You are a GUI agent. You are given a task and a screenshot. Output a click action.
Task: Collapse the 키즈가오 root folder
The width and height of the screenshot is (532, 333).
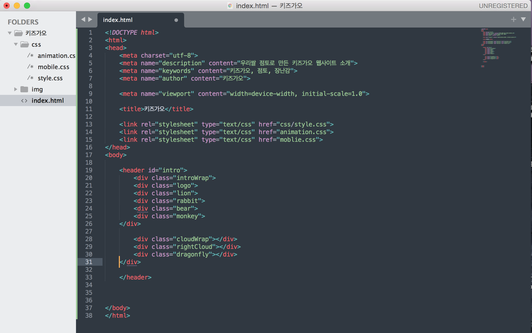[10, 33]
